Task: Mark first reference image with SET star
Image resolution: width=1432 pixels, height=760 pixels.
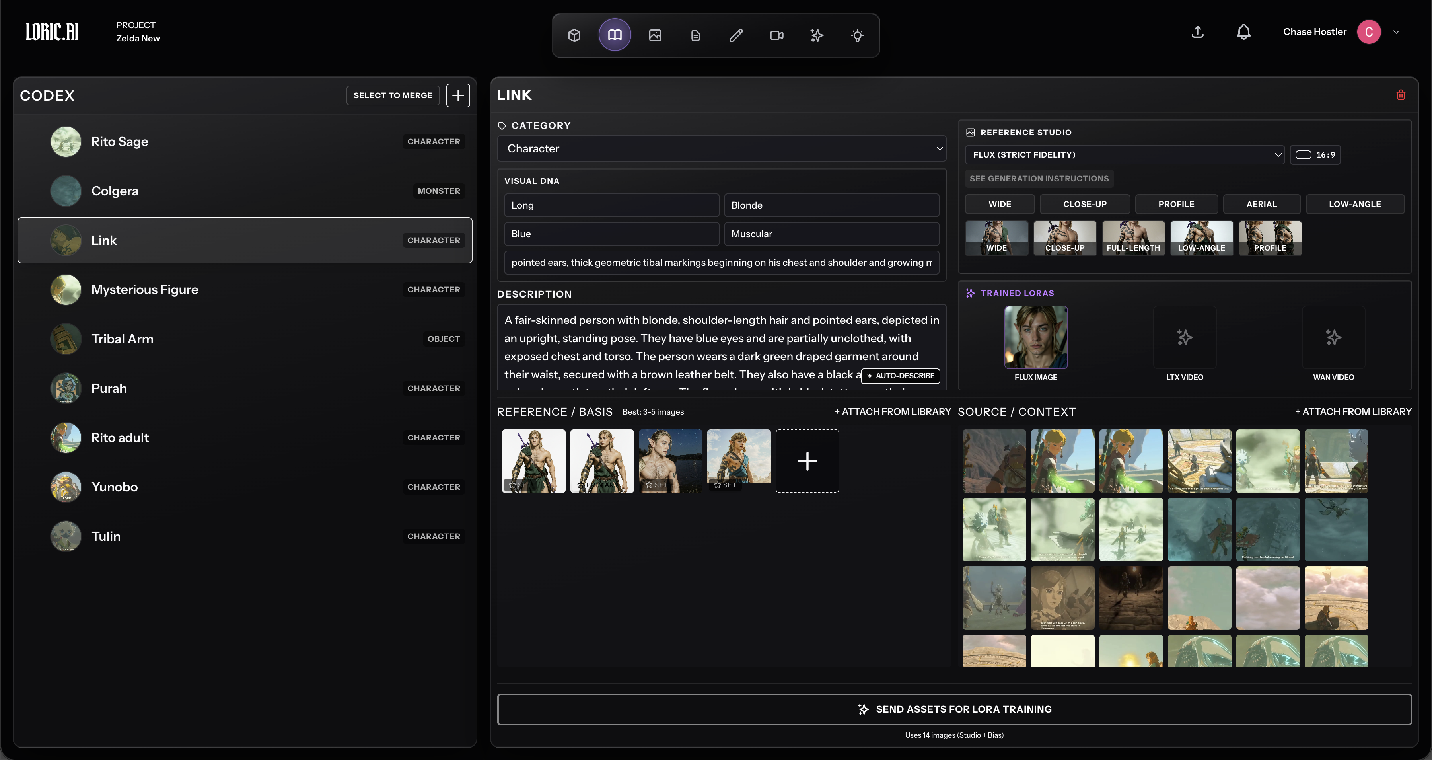Action: [520, 485]
